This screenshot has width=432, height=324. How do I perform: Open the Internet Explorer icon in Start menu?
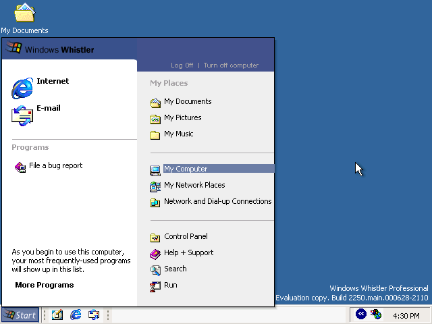click(22, 88)
